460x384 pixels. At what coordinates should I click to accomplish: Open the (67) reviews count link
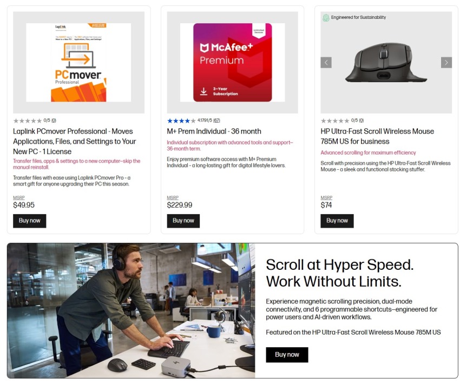click(216, 121)
